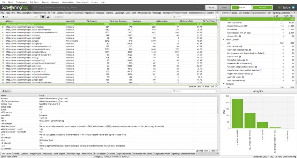Show more main tabs via overflow arrow
Image resolution: width=297 pixels, height=158 pixels.
(217, 13)
